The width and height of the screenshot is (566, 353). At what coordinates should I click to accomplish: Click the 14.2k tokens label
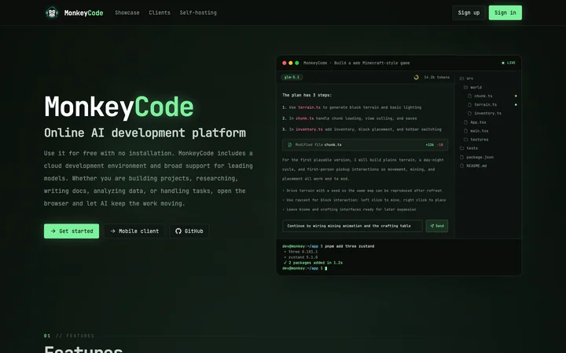[437, 77]
